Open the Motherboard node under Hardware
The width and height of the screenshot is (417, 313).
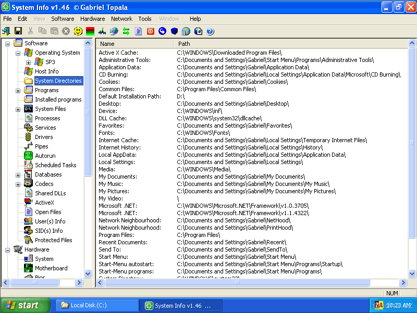pyautogui.click(x=51, y=268)
